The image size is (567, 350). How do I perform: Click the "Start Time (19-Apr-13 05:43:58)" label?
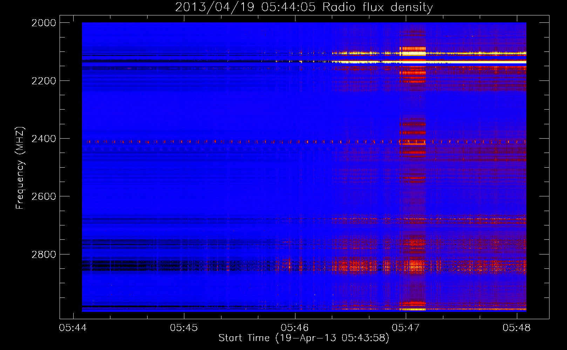(x=304, y=338)
